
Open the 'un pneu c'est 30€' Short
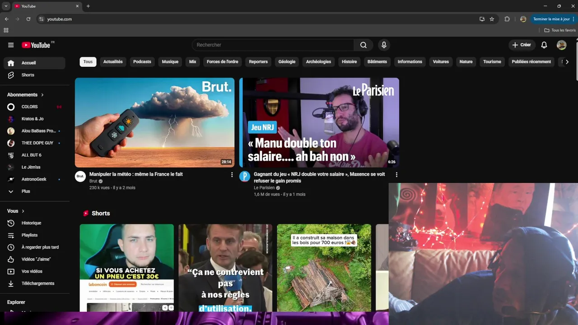[x=127, y=268]
